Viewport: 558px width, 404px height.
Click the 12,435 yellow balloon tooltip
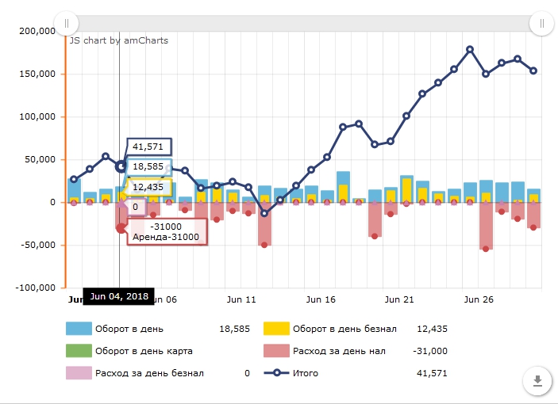(x=148, y=187)
